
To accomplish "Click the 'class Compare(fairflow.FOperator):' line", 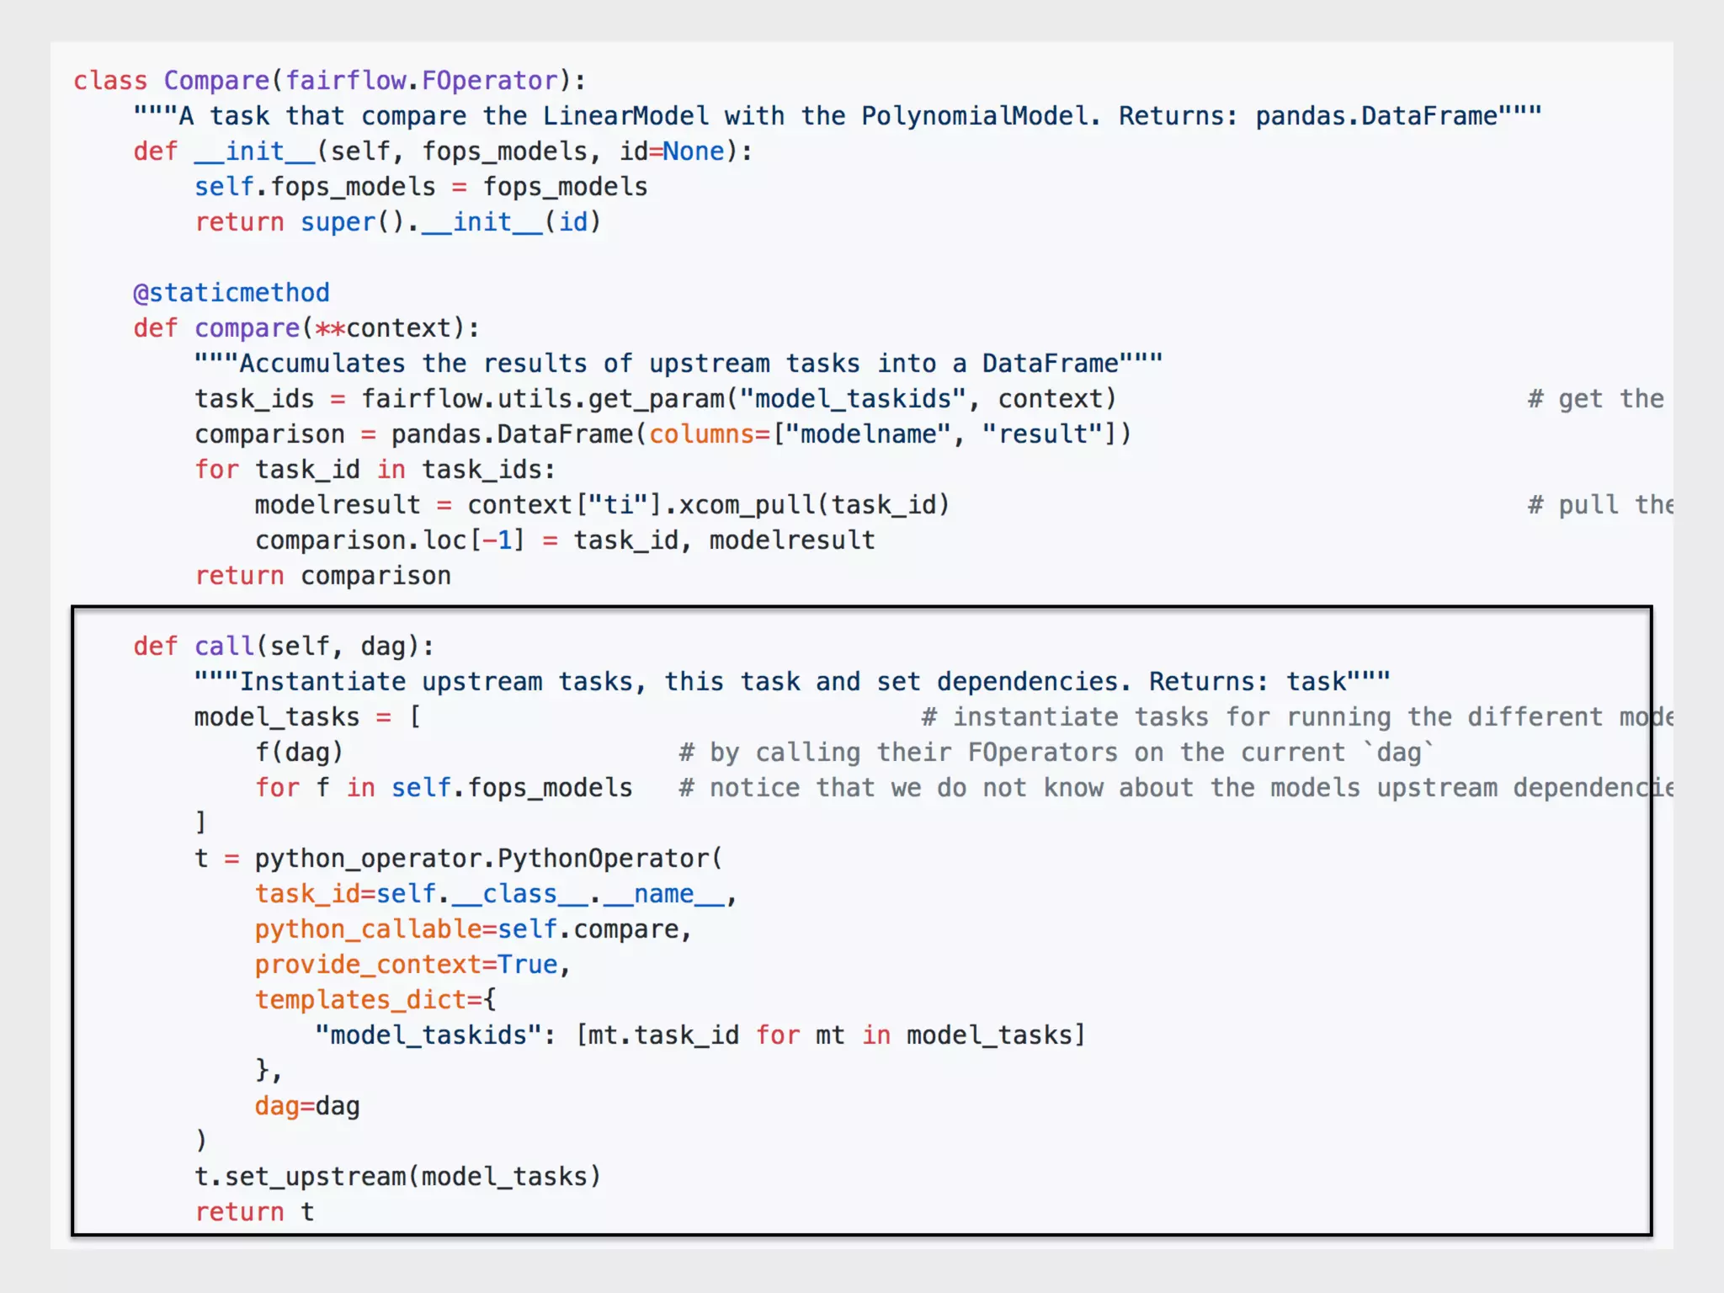I will (x=329, y=81).
